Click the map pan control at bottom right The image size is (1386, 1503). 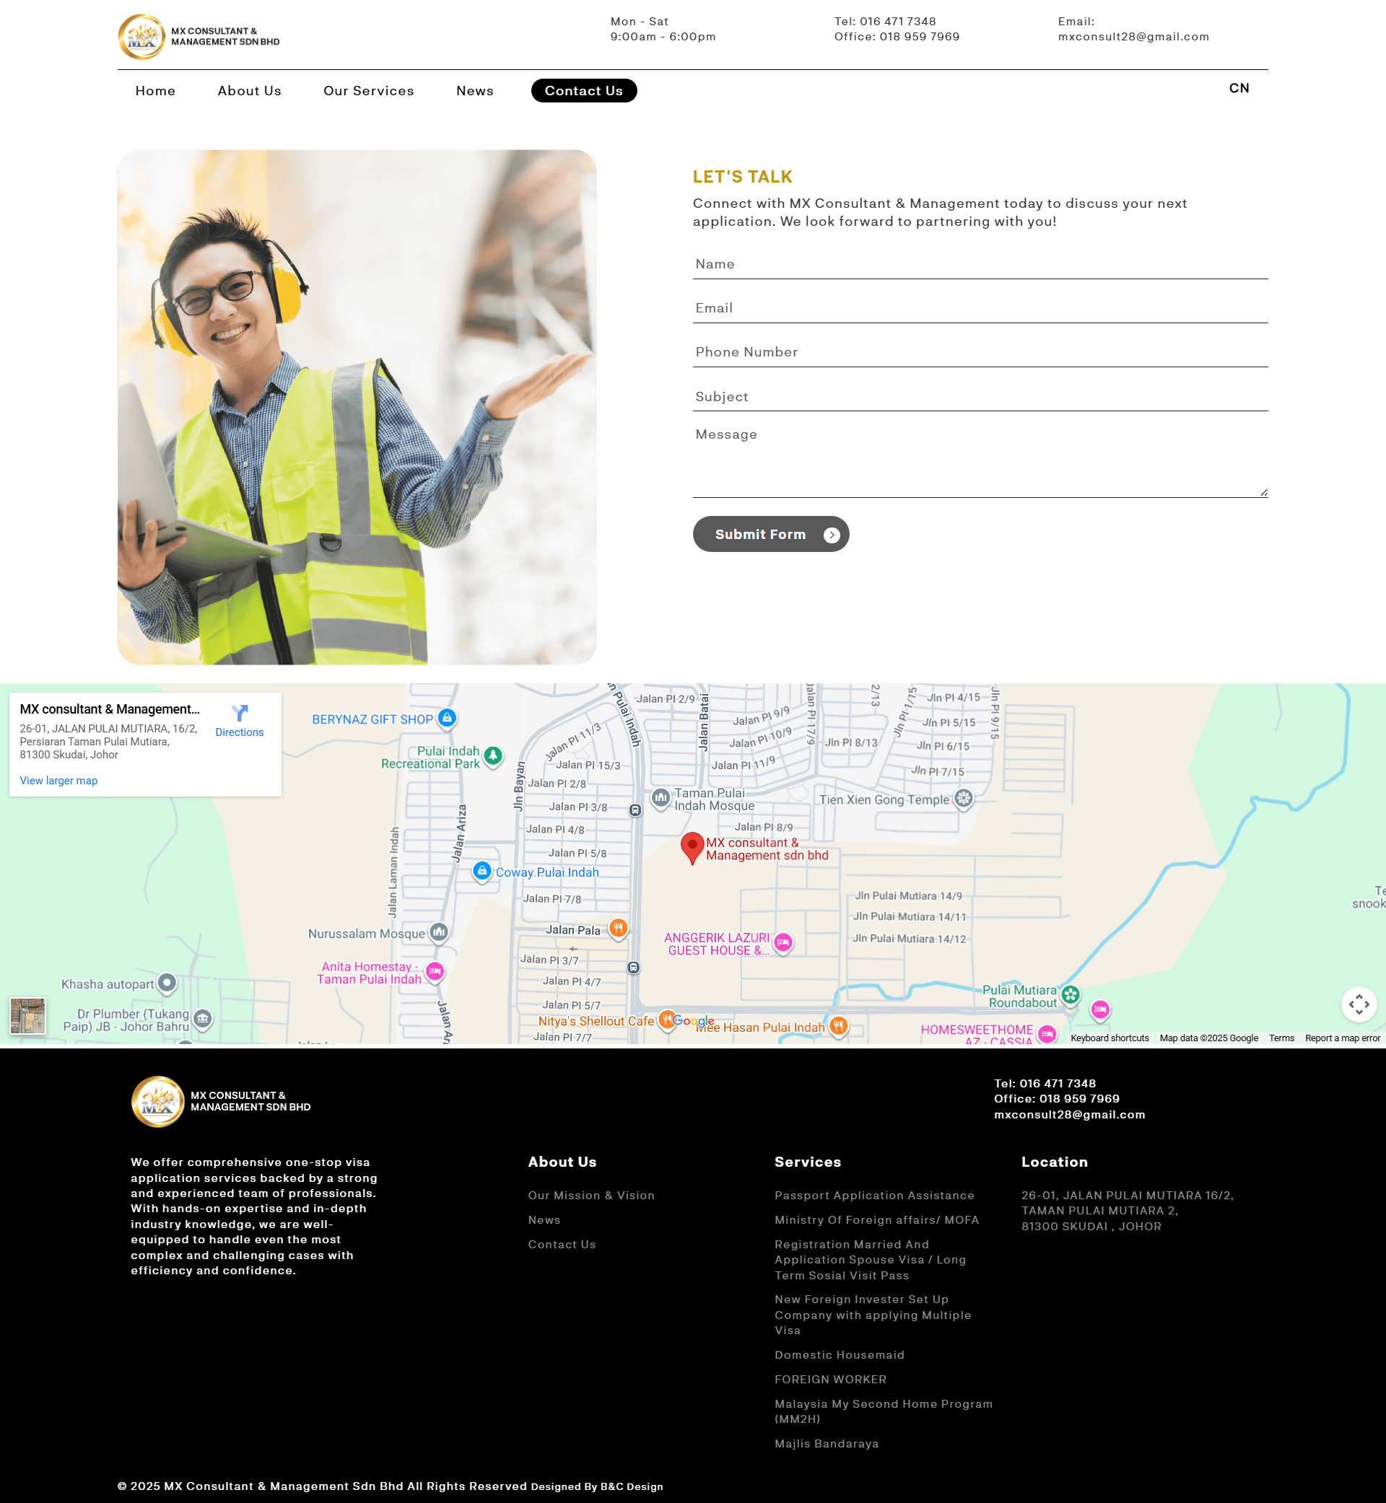(1359, 1005)
